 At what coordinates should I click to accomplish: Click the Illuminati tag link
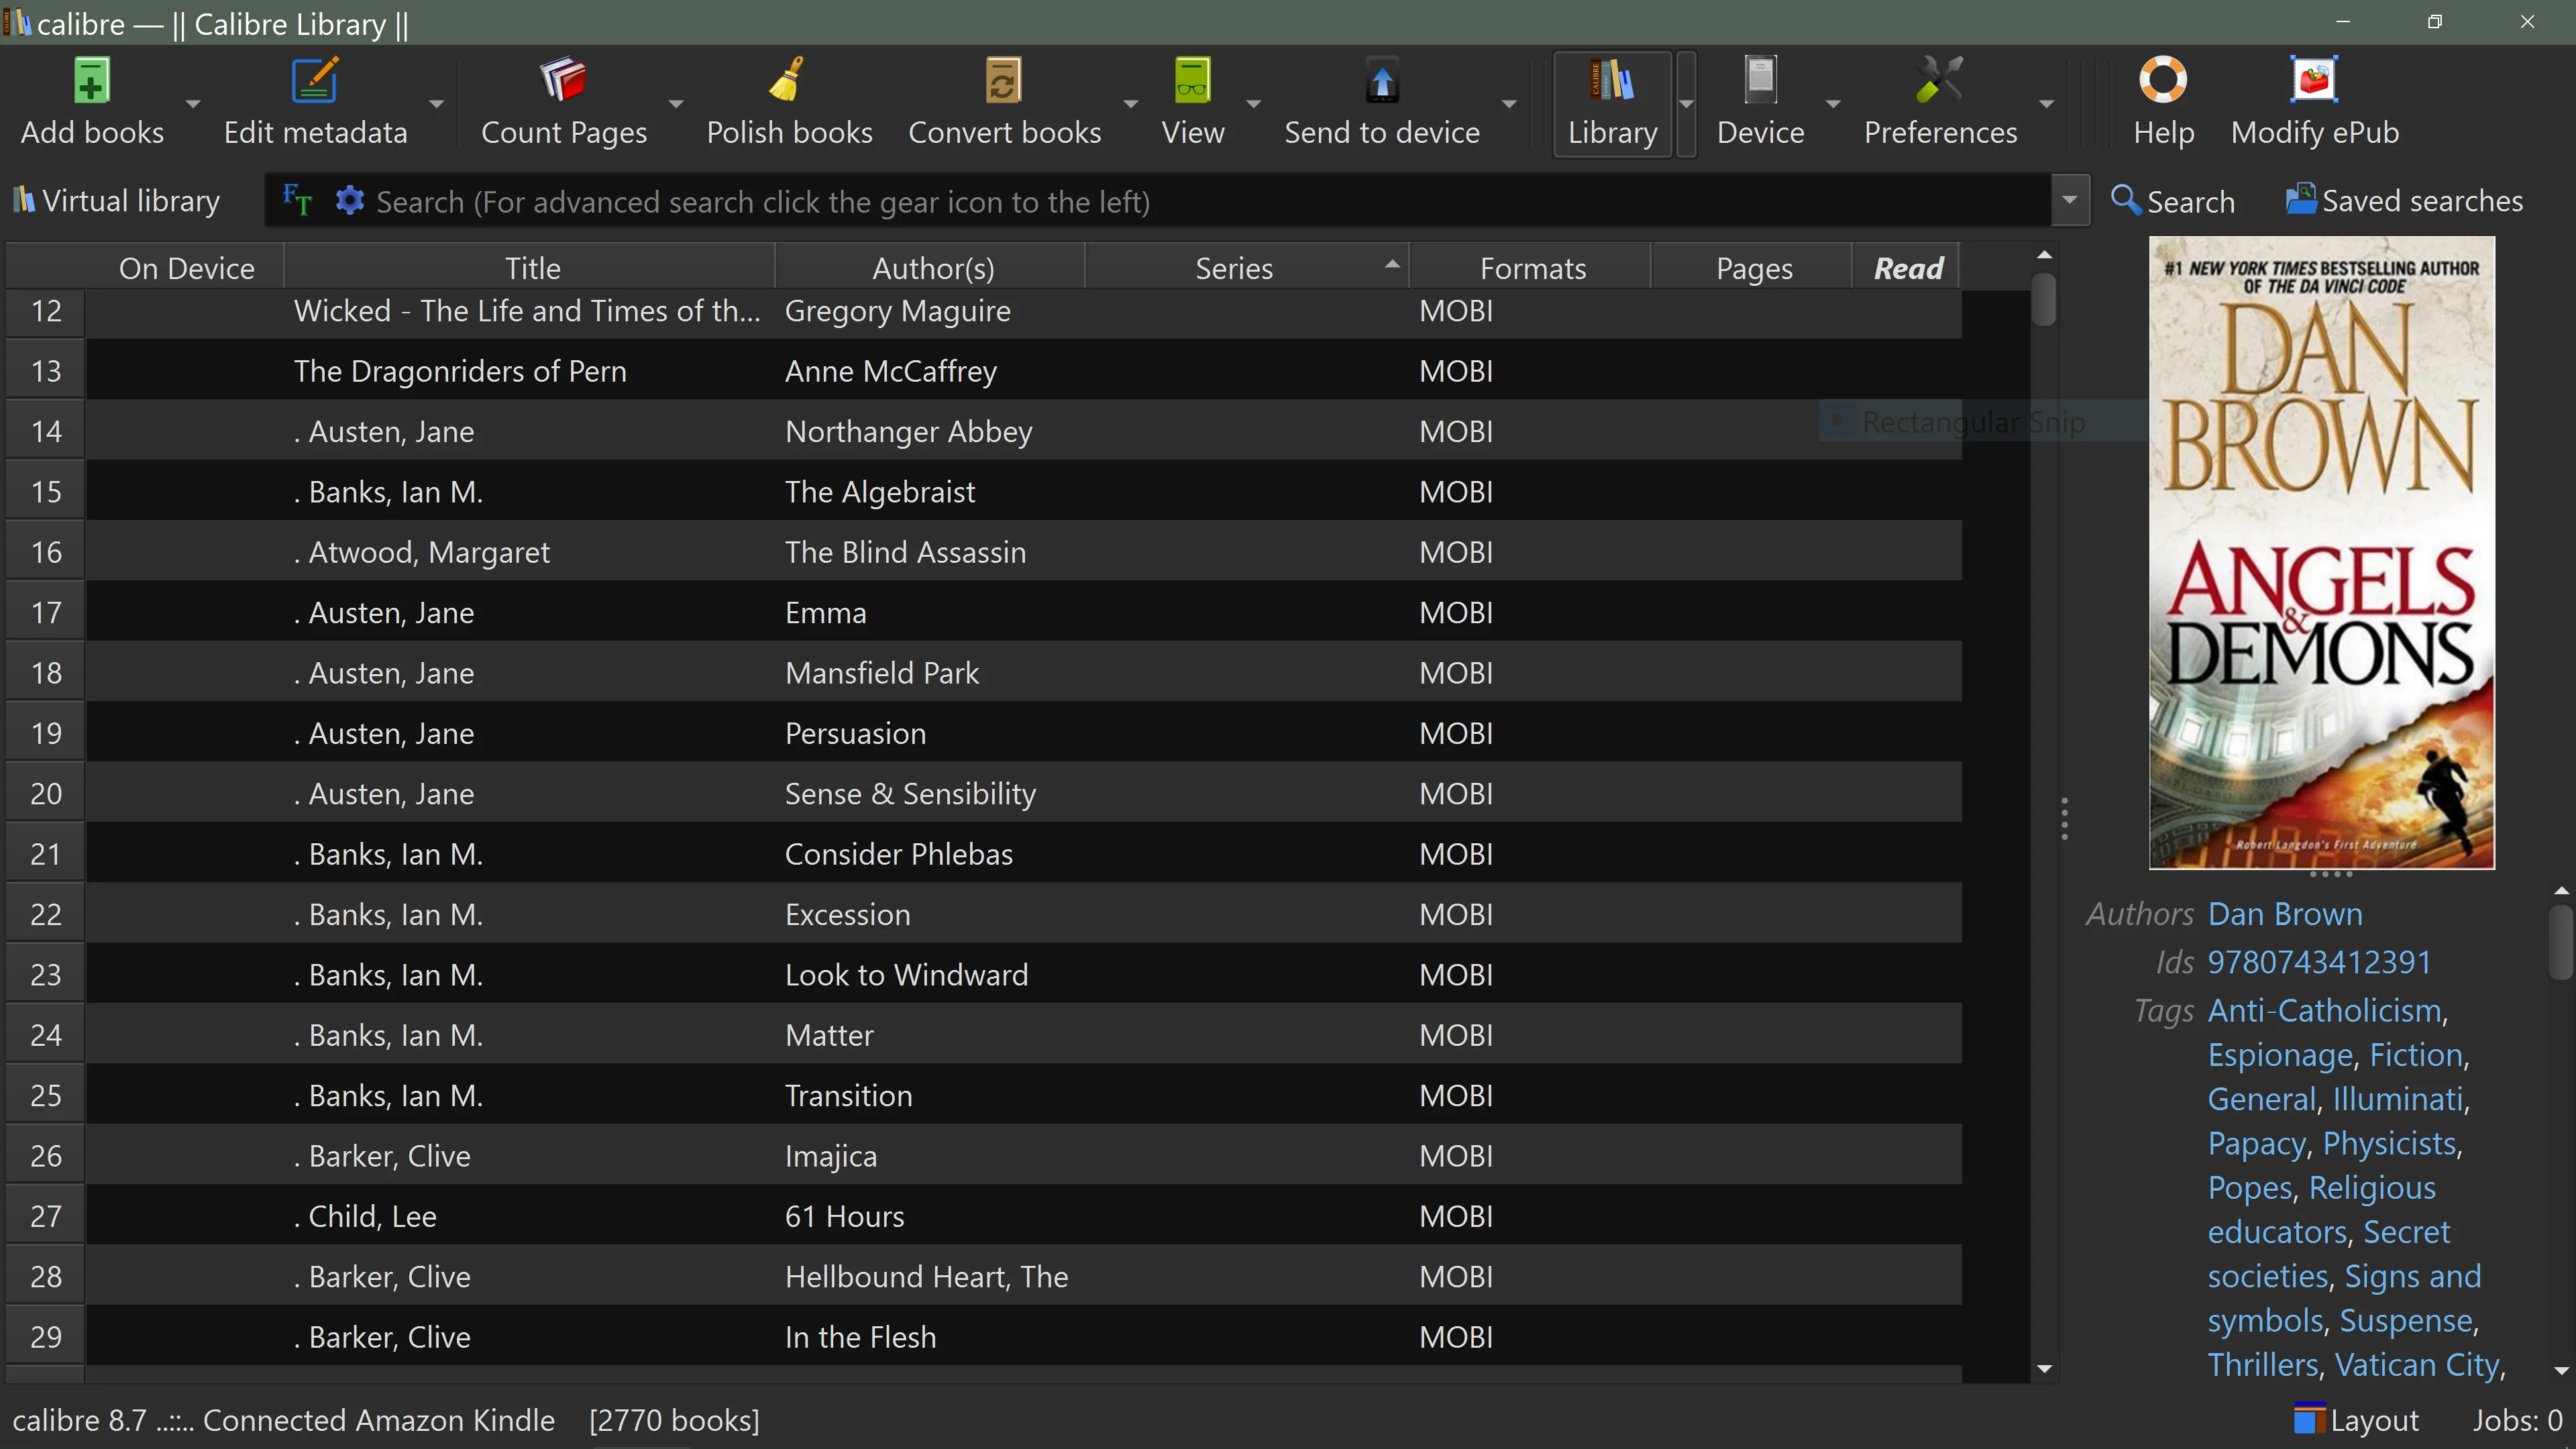(x=2398, y=1099)
